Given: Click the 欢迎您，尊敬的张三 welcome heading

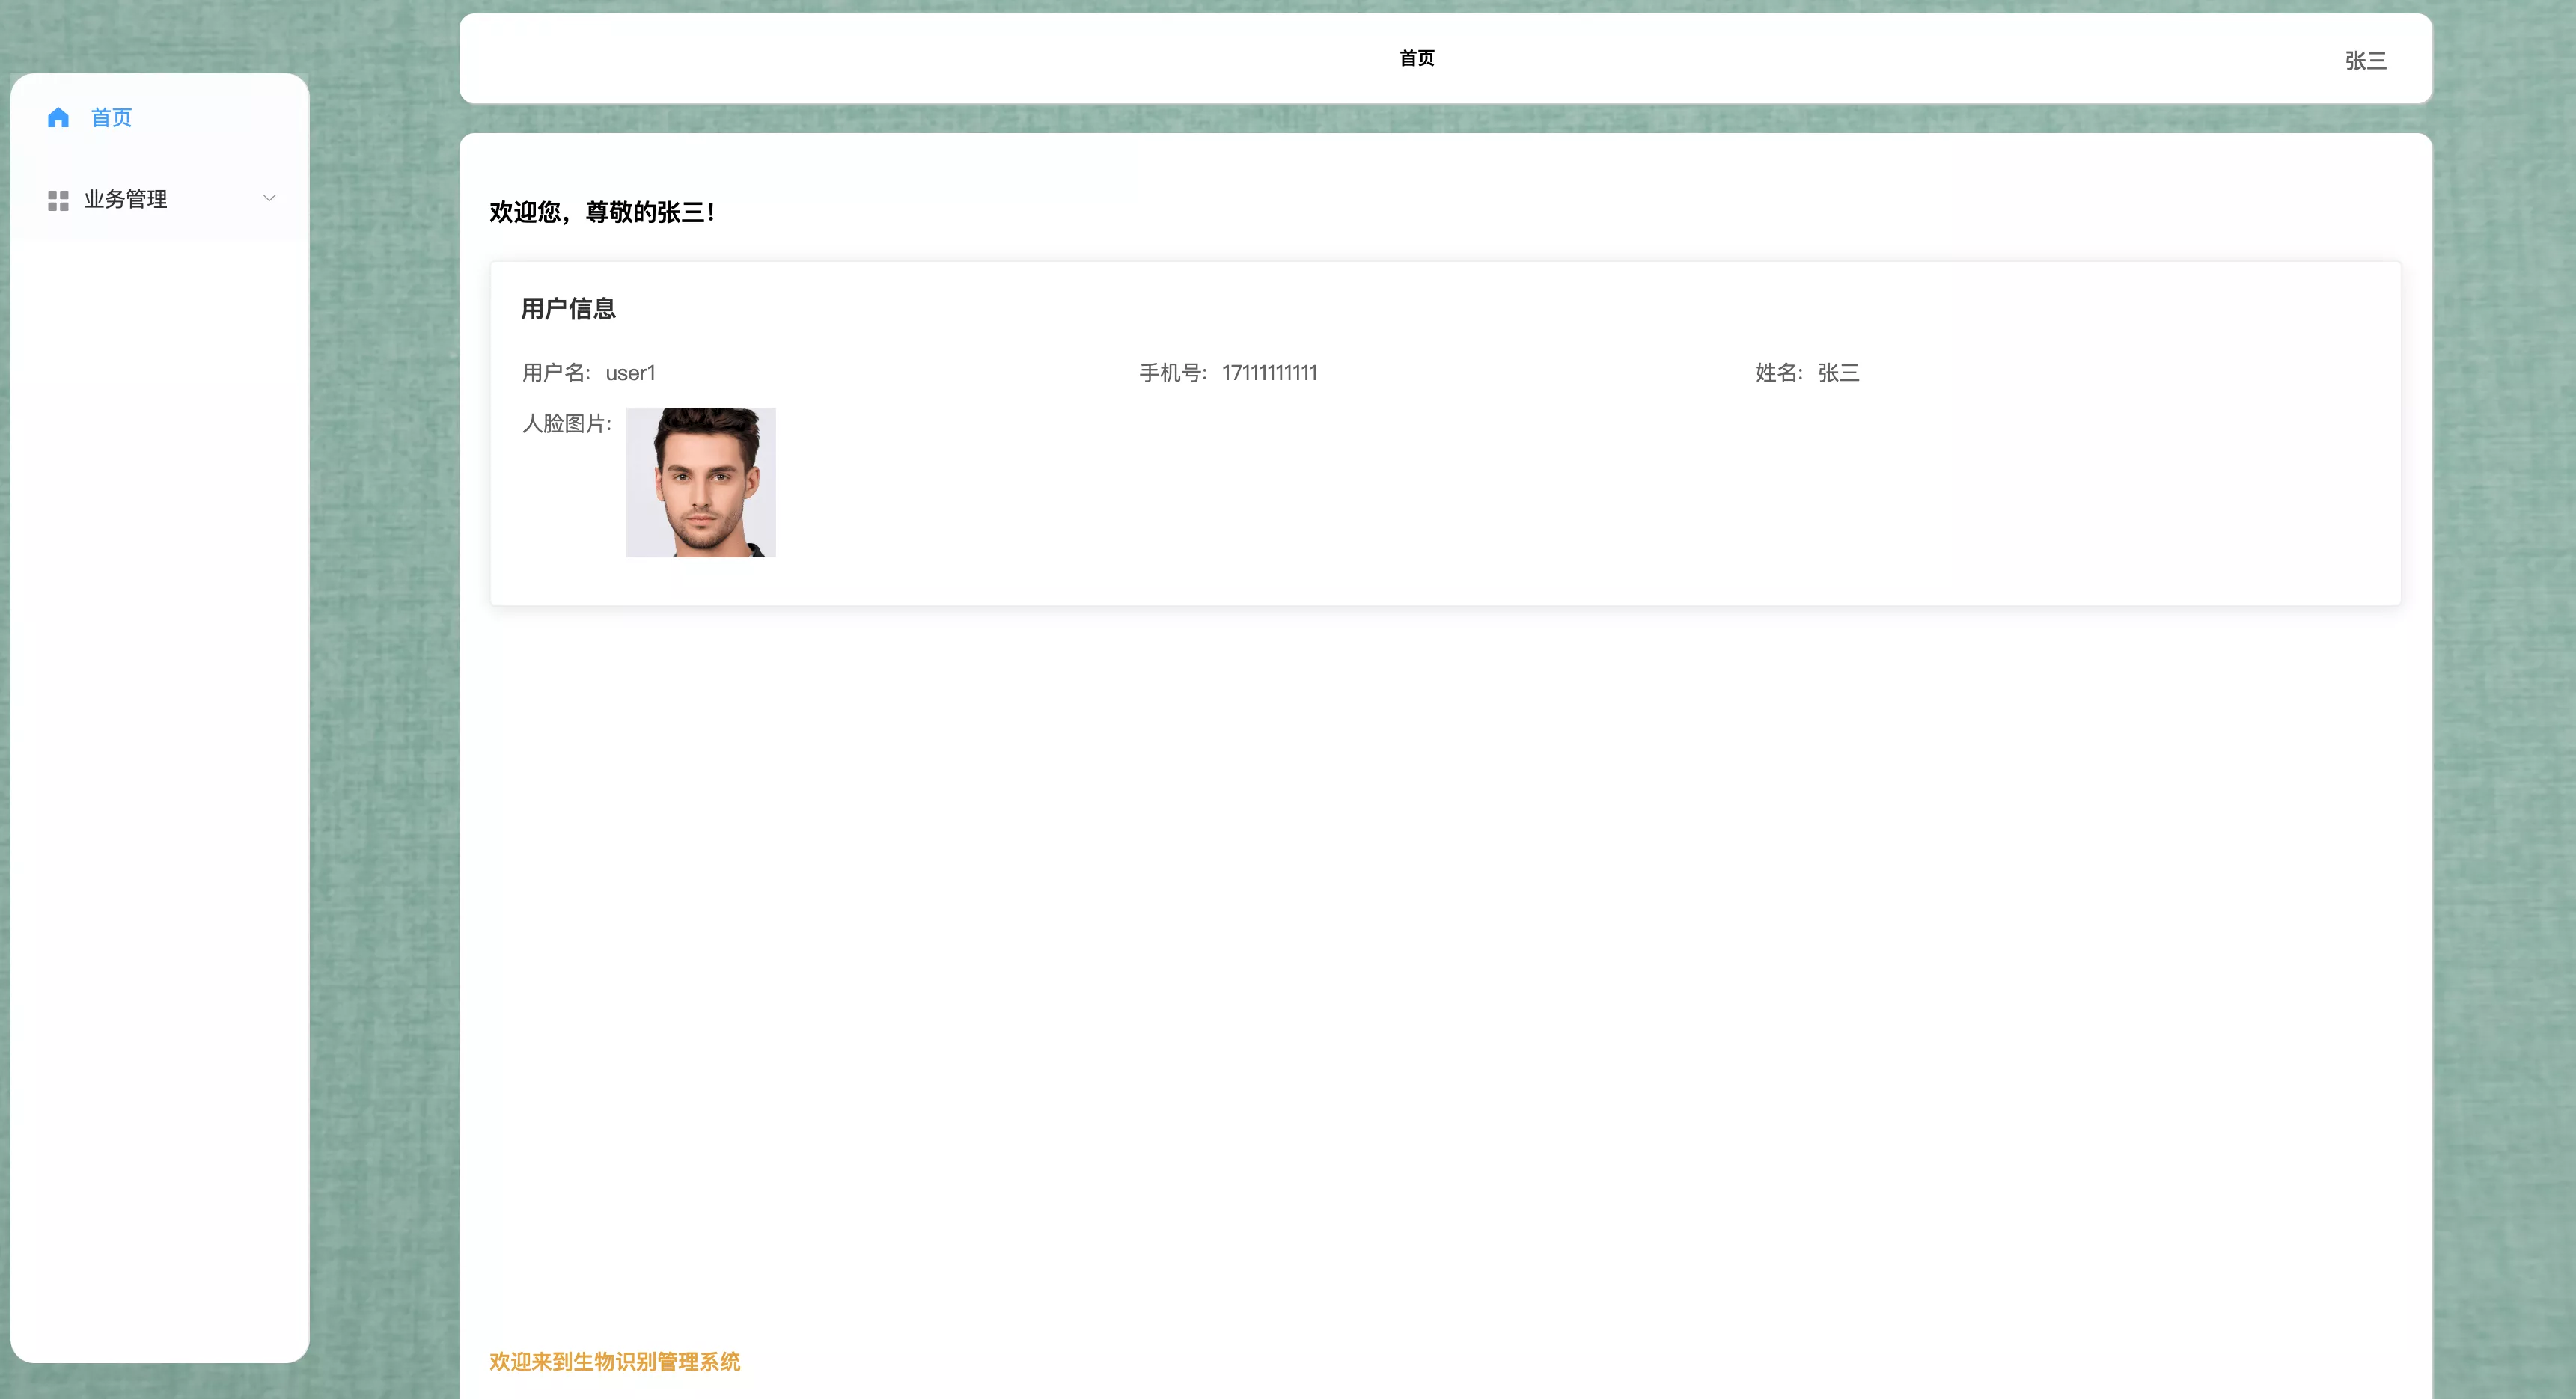Looking at the screenshot, I should click(x=602, y=212).
